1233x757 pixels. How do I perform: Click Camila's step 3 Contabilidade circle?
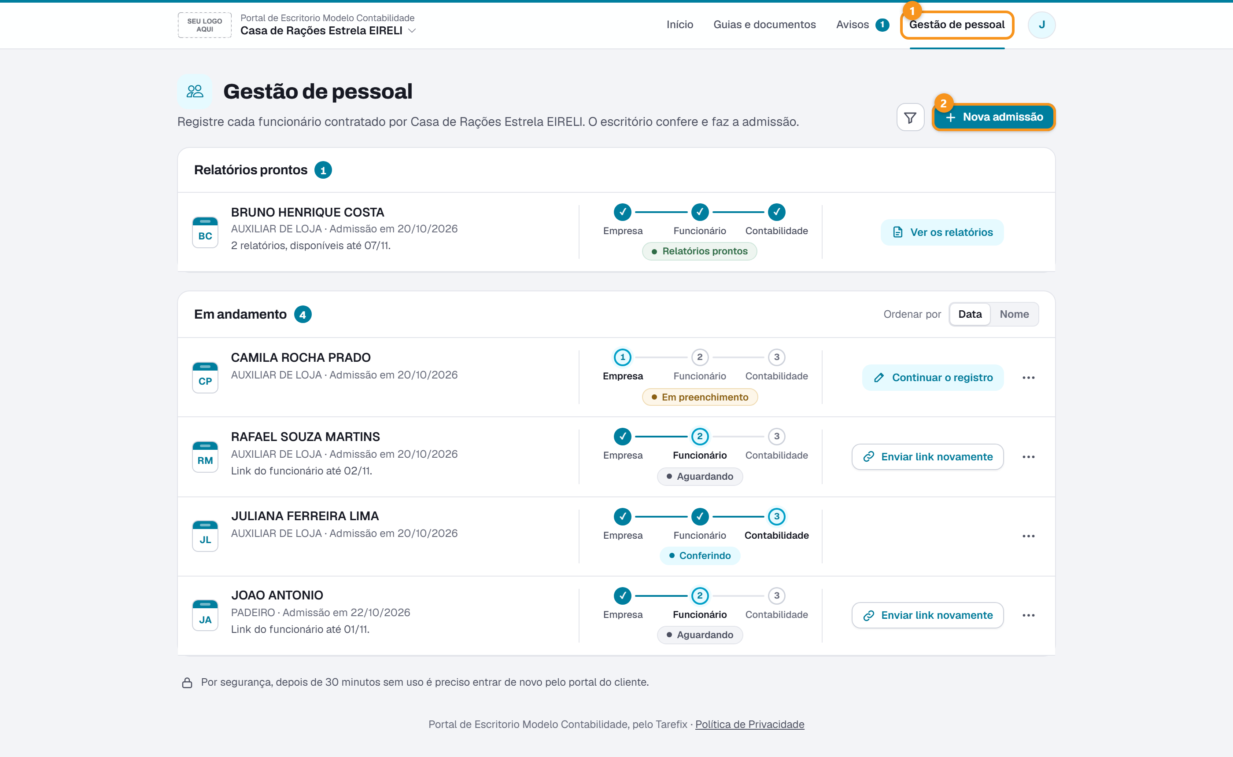click(x=776, y=357)
